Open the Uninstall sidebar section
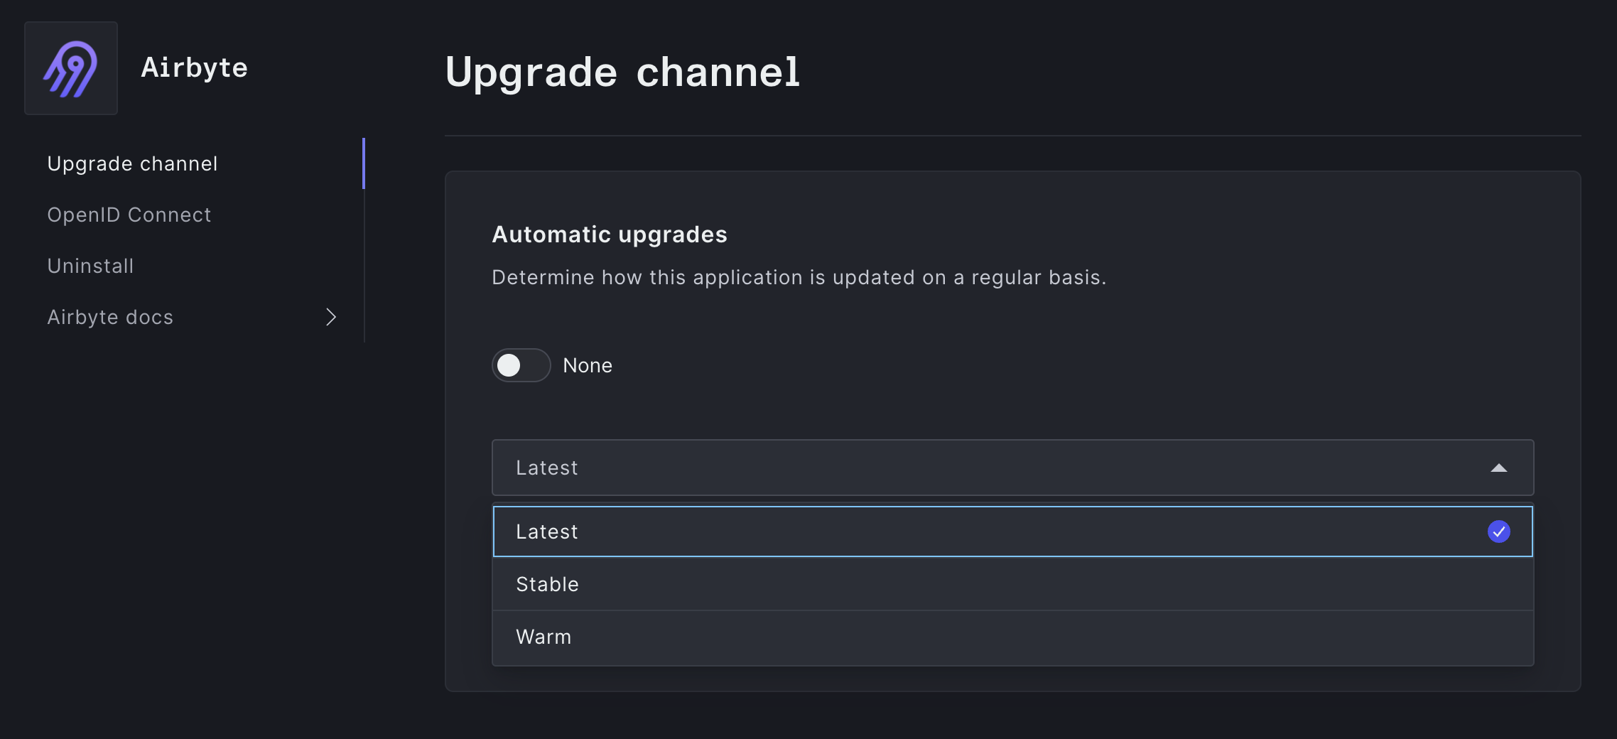Viewport: 1617px width, 739px height. (90, 266)
